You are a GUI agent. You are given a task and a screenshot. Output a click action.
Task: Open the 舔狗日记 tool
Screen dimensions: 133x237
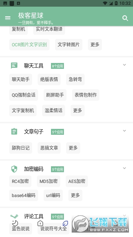pos(21,148)
